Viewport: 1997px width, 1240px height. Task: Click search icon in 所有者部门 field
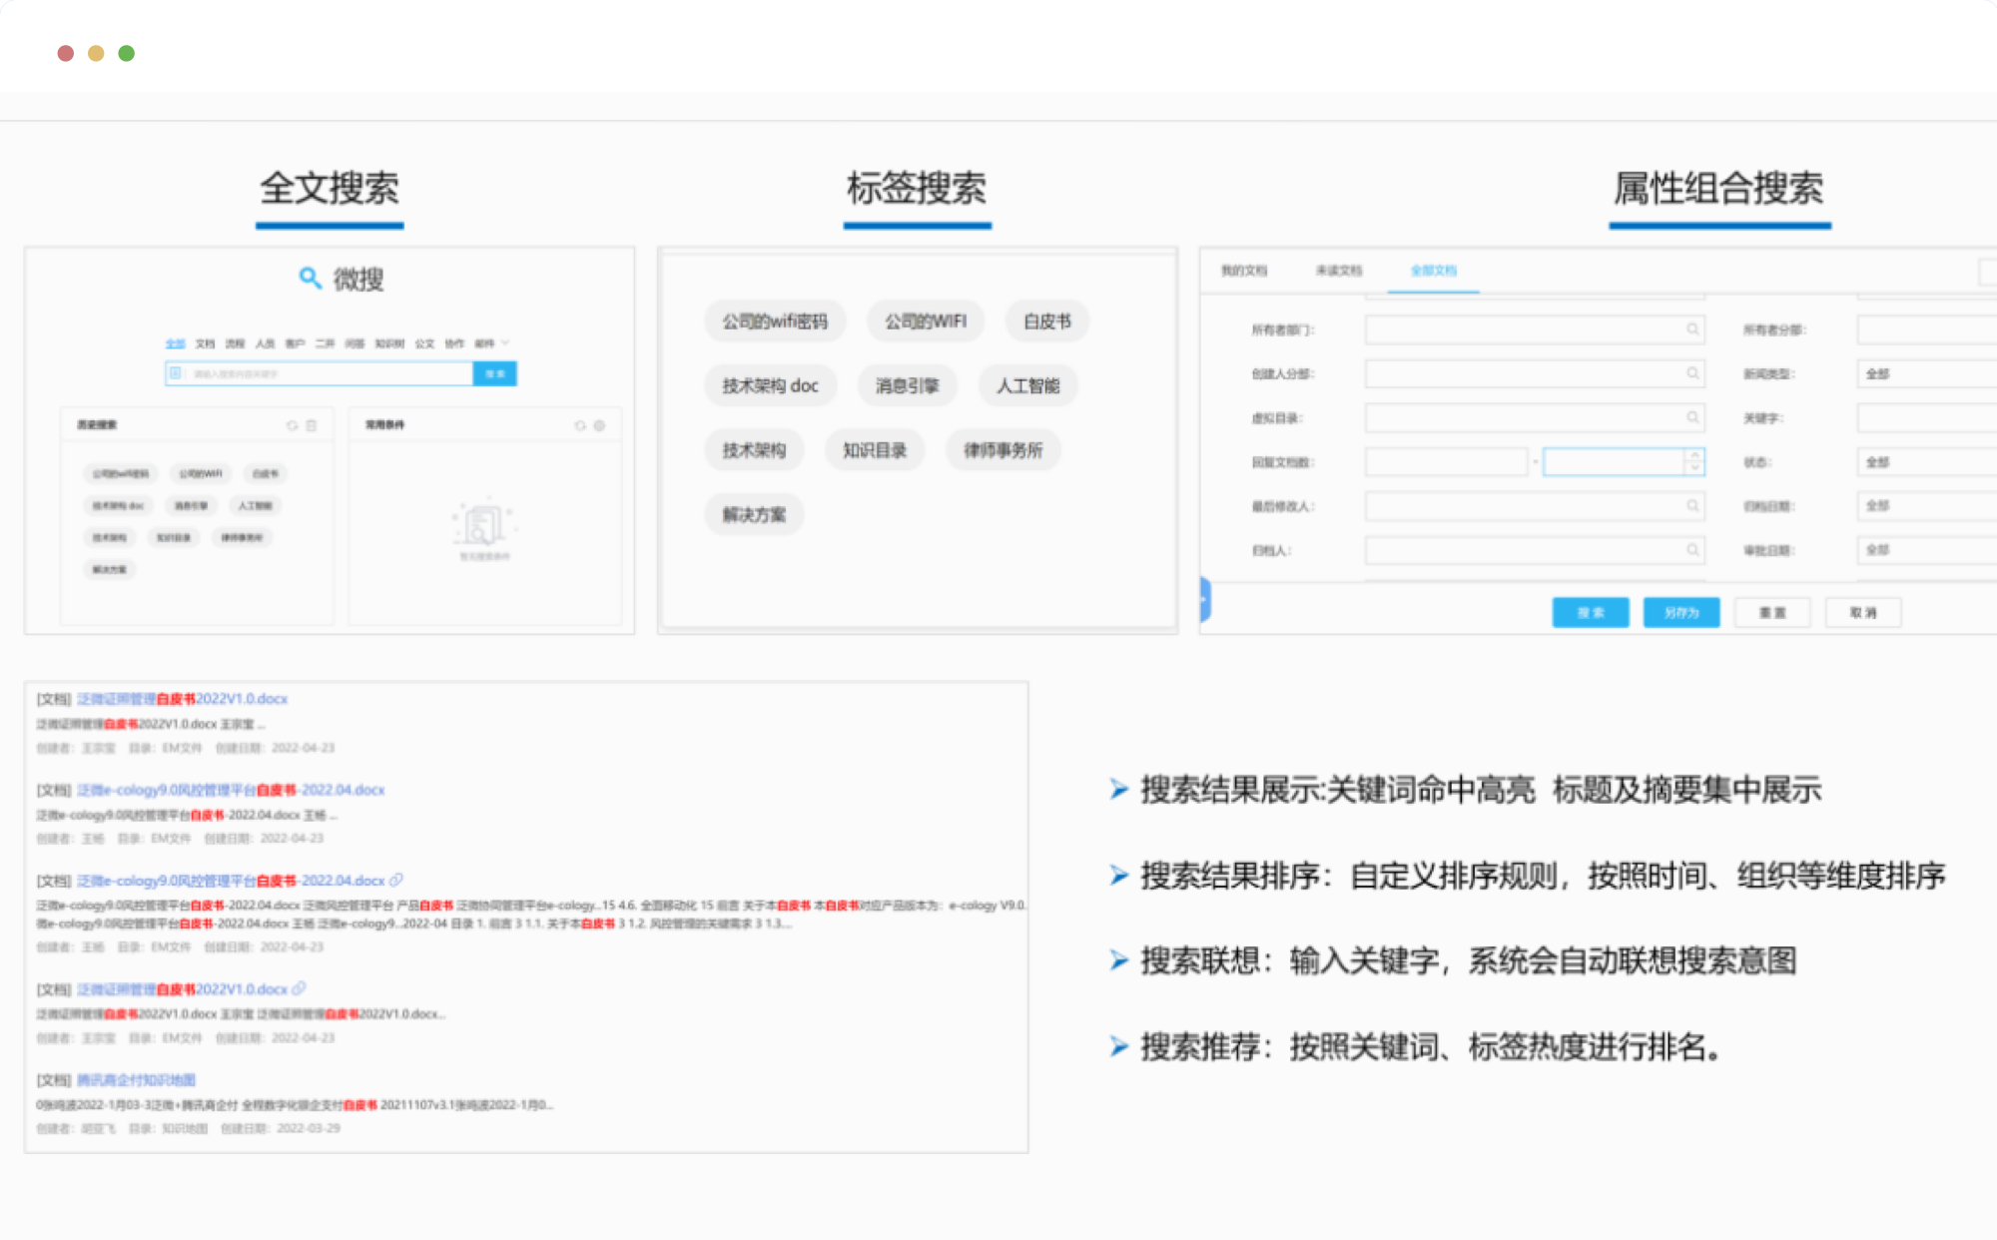[x=1692, y=329]
